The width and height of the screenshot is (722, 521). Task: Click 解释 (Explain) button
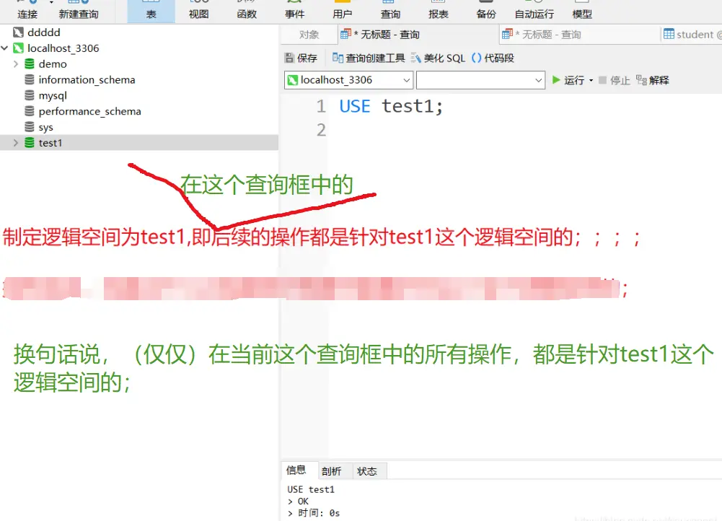coord(653,80)
